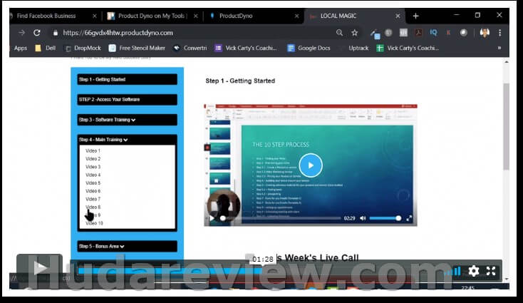This screenshot has width=523, height=303.
Task: Open the Free Stencil Maker bookmark
Action: click(x=137, y=48)
